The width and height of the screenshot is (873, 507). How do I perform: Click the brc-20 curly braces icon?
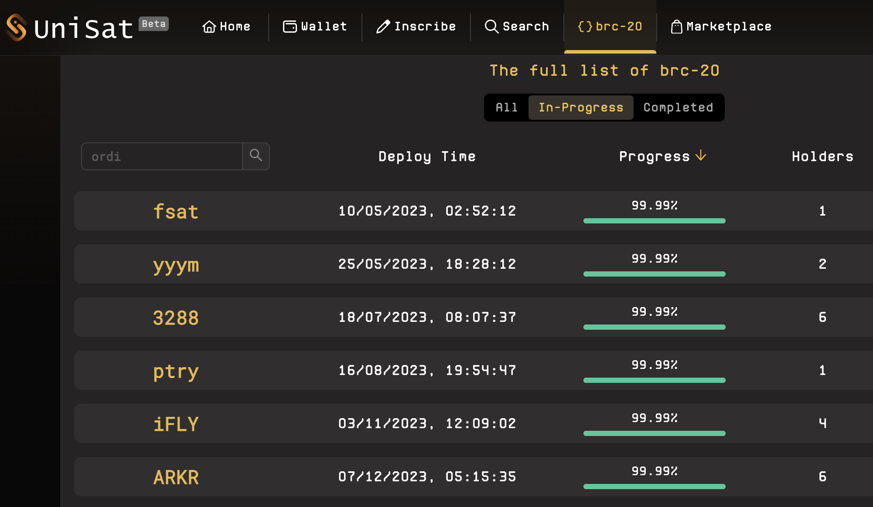[585, 27]
